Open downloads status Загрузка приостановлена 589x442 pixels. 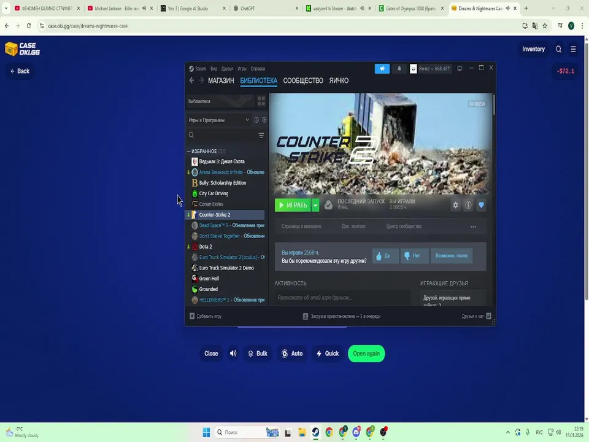tap(342, 316)
